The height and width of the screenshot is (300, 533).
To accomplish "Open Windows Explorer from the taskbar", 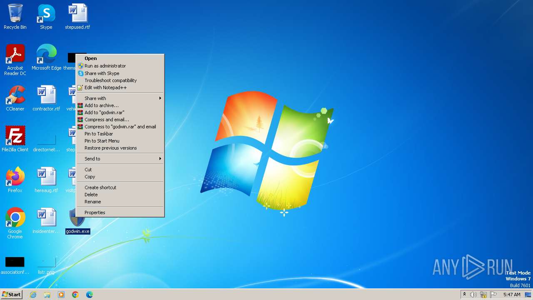I will click(47, 295).
